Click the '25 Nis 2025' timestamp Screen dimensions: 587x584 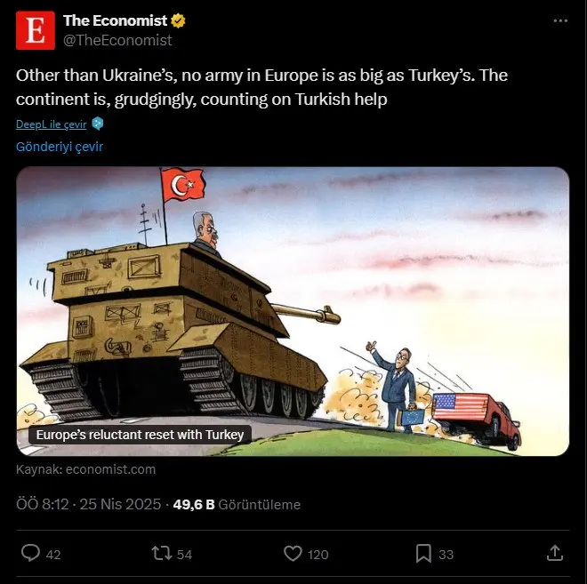[x=120, y=504]
